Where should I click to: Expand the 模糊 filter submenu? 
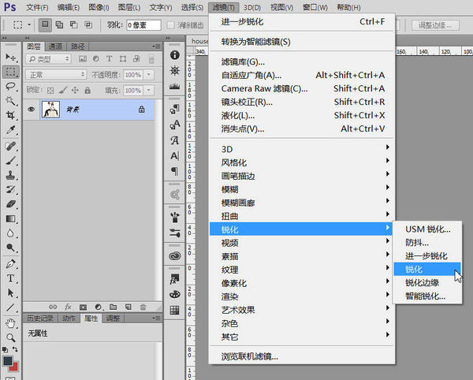coord(302,189)
